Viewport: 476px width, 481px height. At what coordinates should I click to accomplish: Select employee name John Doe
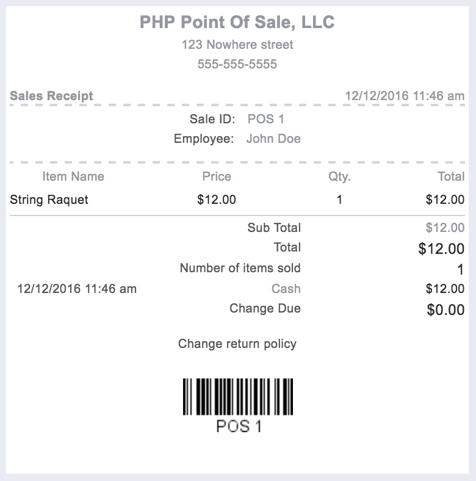(x=273, y=139)
